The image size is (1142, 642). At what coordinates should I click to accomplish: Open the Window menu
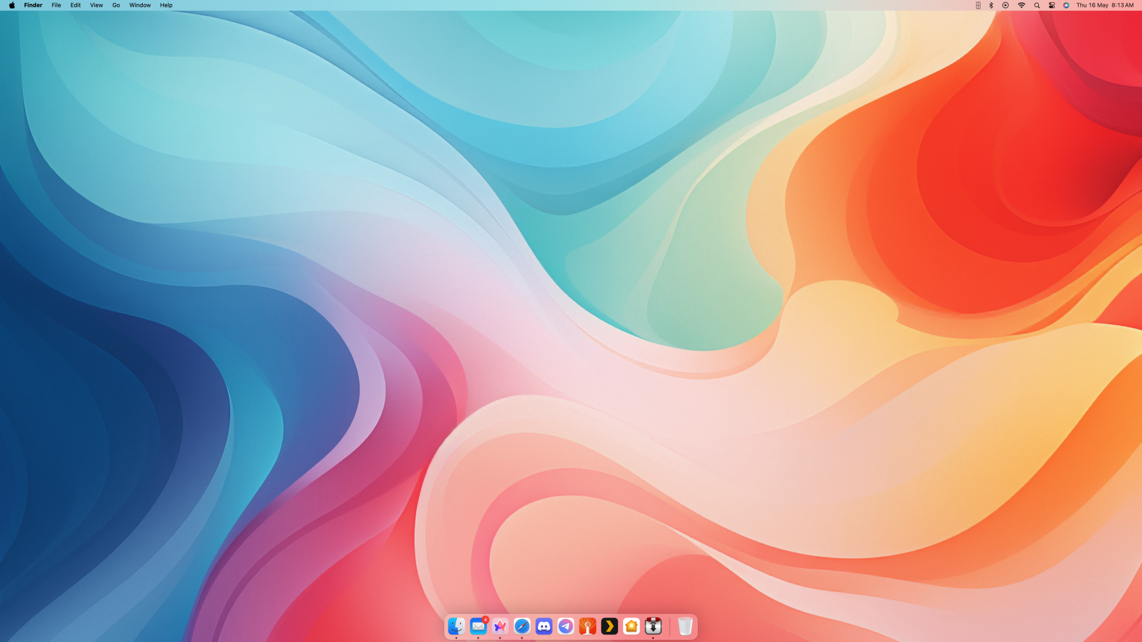[x=139, y=5]
